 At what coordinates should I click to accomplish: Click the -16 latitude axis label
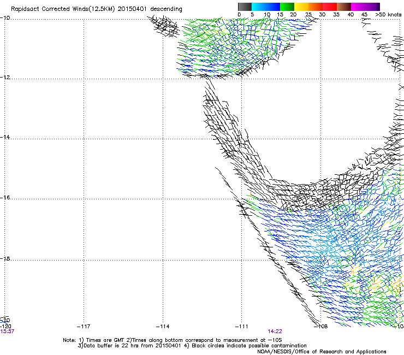5,198
